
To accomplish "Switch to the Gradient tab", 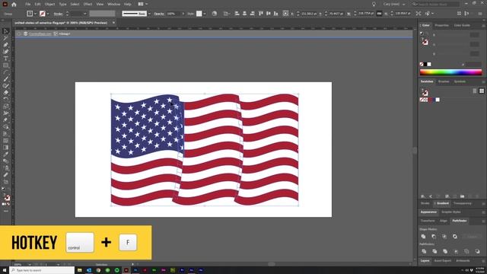I will [x=442, y=203].
